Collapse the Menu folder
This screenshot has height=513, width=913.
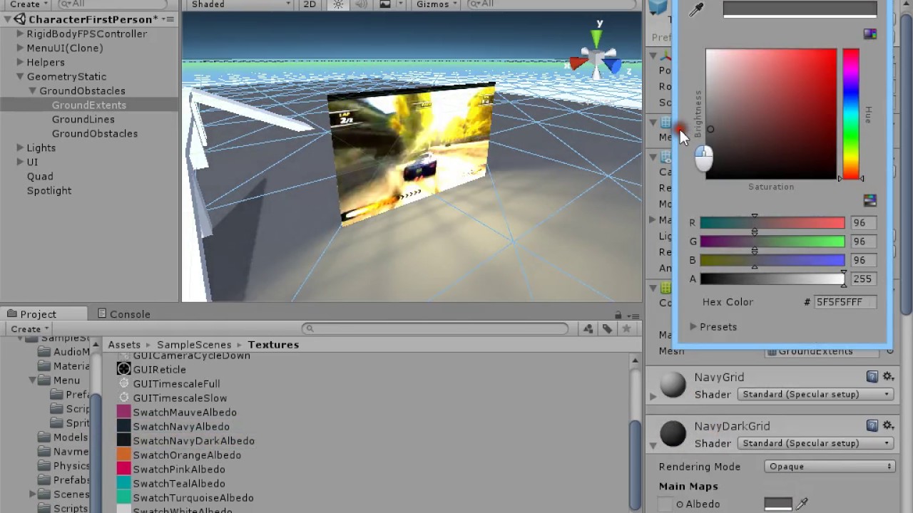pyautogui.click(x=33, y=380)
